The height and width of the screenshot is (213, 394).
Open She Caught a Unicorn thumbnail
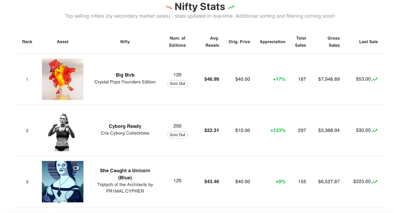tap(63, 182)
